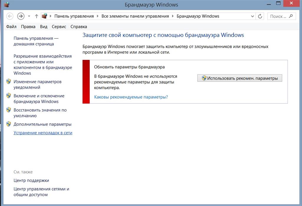Open Центр поддержки link
Viewport: 302px width, 206px height.
(31, 180)
